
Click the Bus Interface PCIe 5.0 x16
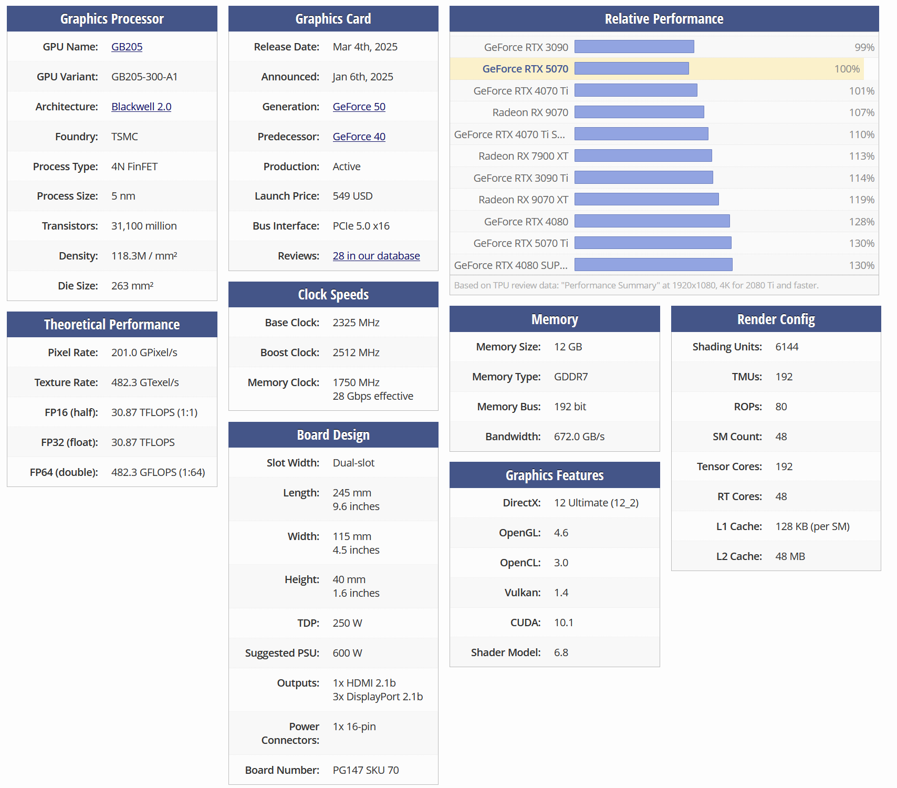tap(361, 226)
